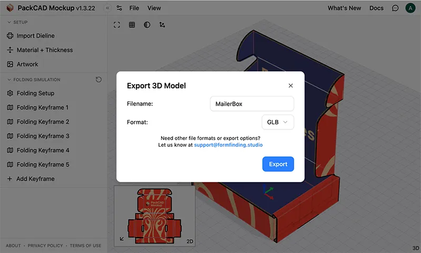Add a new keyframe

pos(31,179)
